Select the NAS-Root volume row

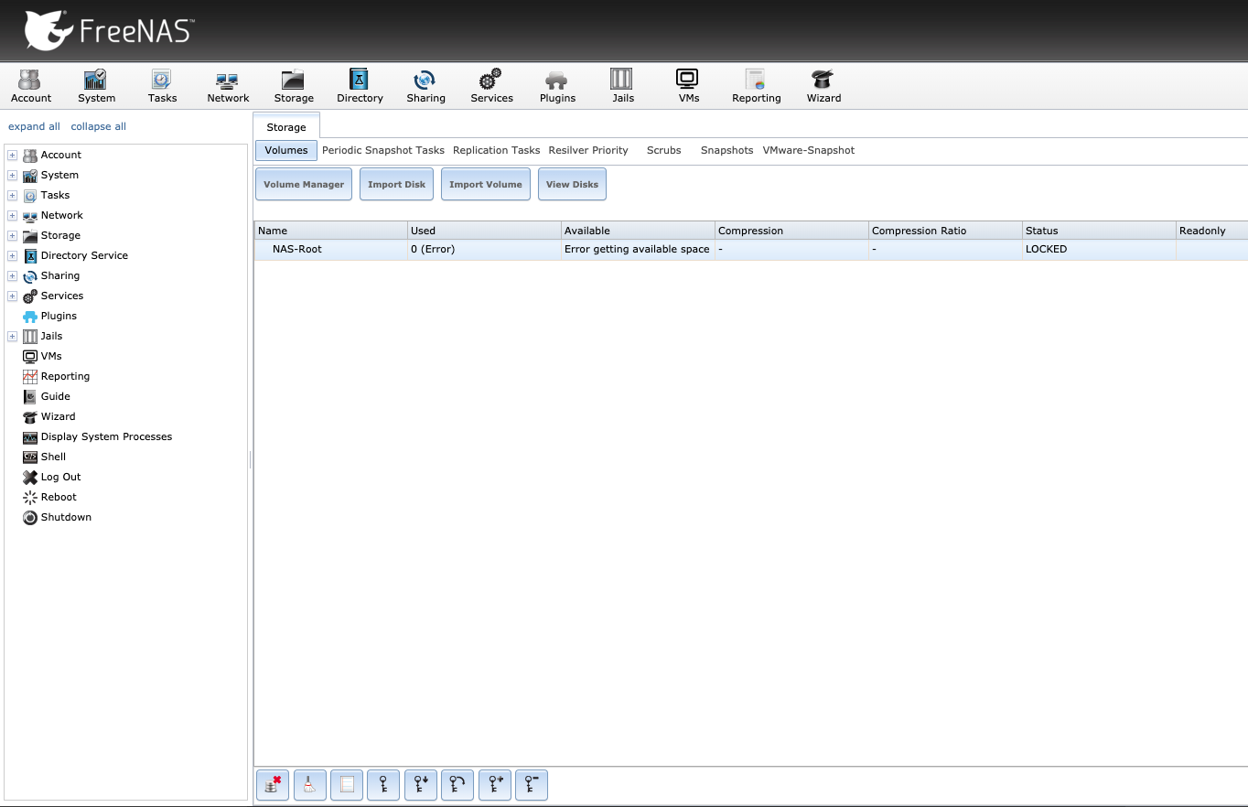pos(297,249)
